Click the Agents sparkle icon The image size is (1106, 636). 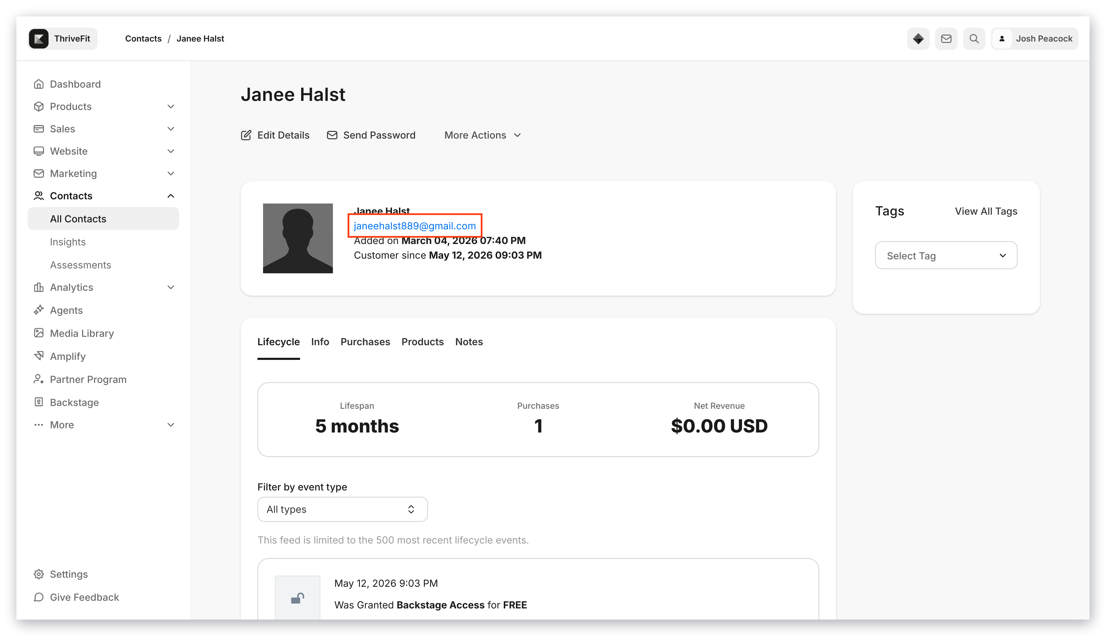(38, 310)
